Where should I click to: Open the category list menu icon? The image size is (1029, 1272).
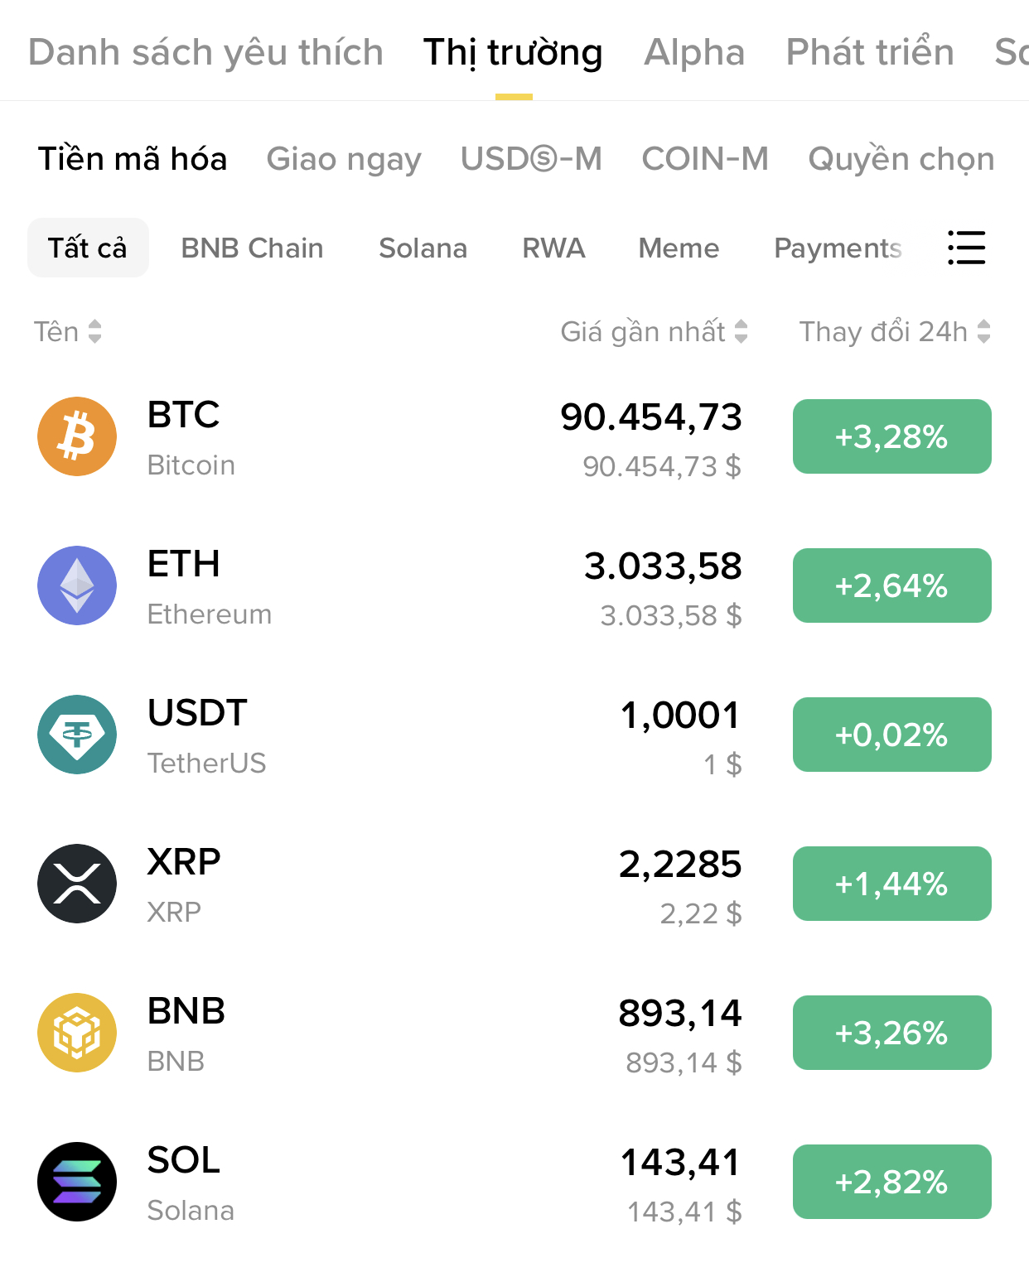(x=966, y=248)
